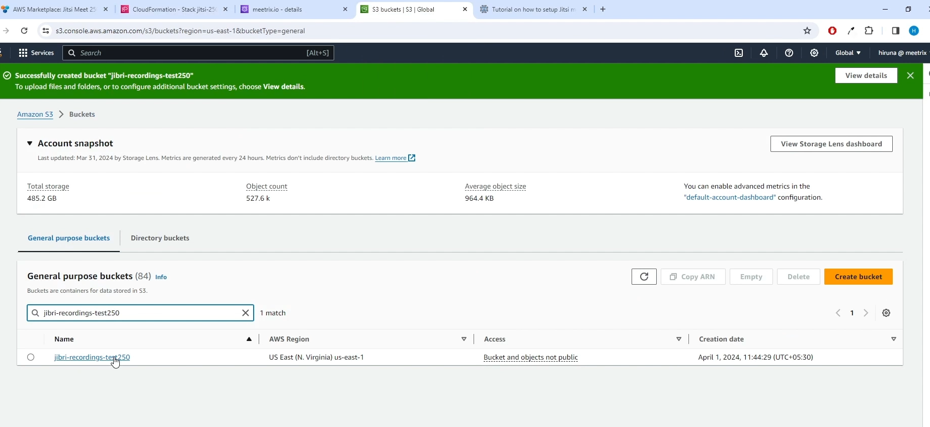
Task: Click the View details button
Action: pos(866,75)
